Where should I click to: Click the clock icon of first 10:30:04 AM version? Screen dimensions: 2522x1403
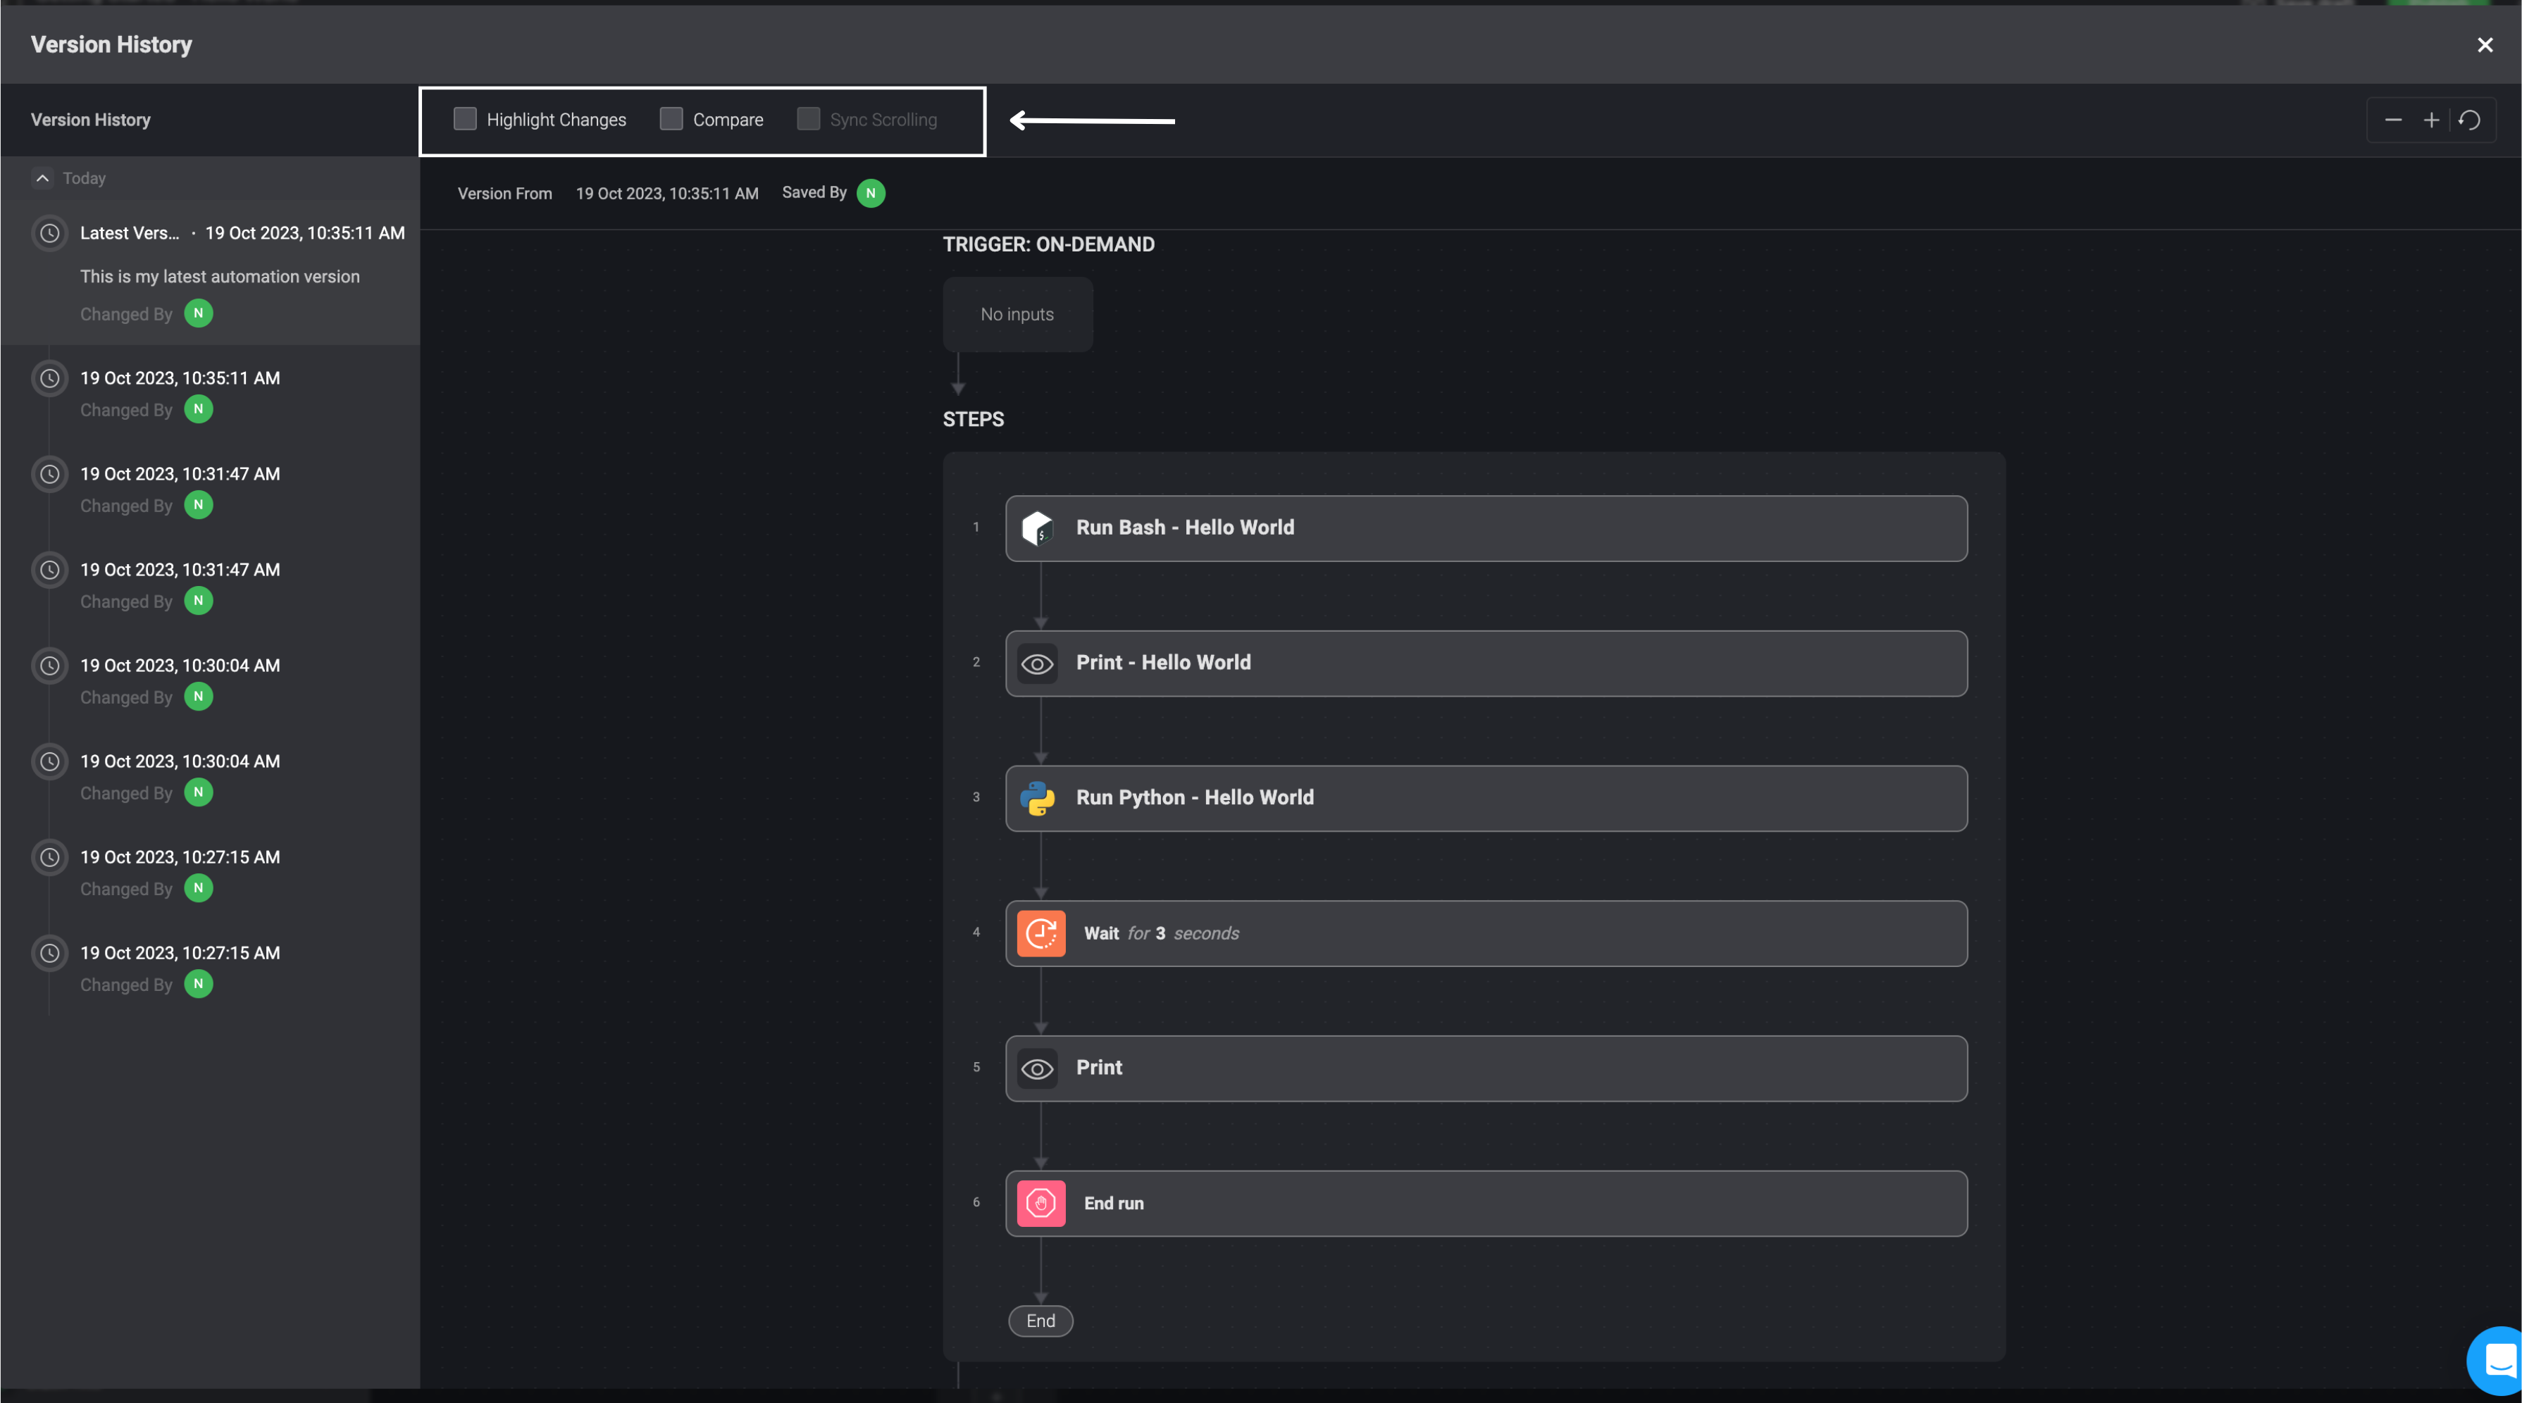click(x=49, y=666)
